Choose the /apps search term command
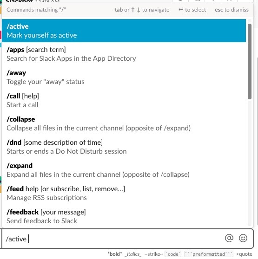 [x=124, y=54]
